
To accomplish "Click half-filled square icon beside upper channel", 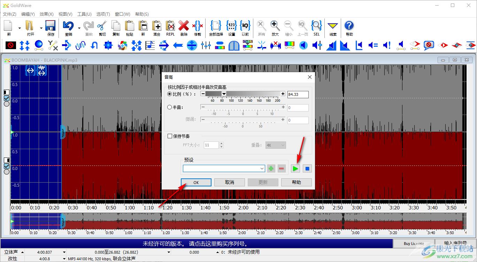I will [7, 92].
